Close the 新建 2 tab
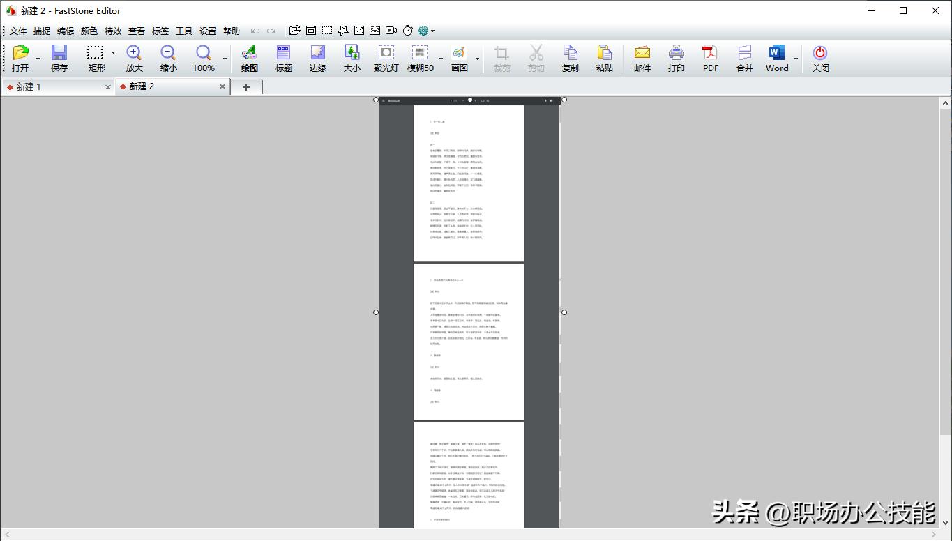Image resolution: width=952 pixels, height=541 pixels. click(222, 86)
